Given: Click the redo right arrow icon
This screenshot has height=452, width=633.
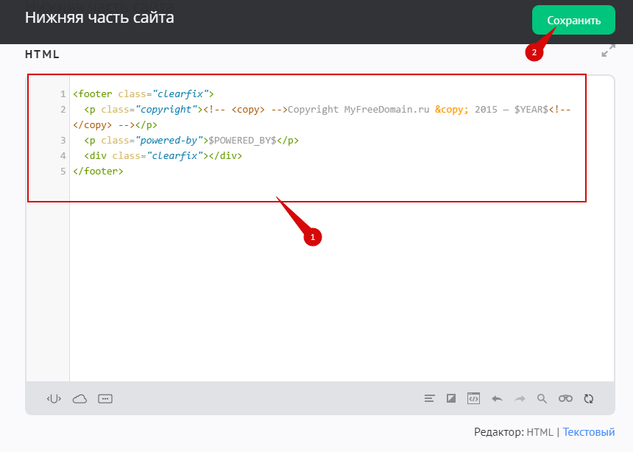Looking at the screenshot, I should pos(520,399).
